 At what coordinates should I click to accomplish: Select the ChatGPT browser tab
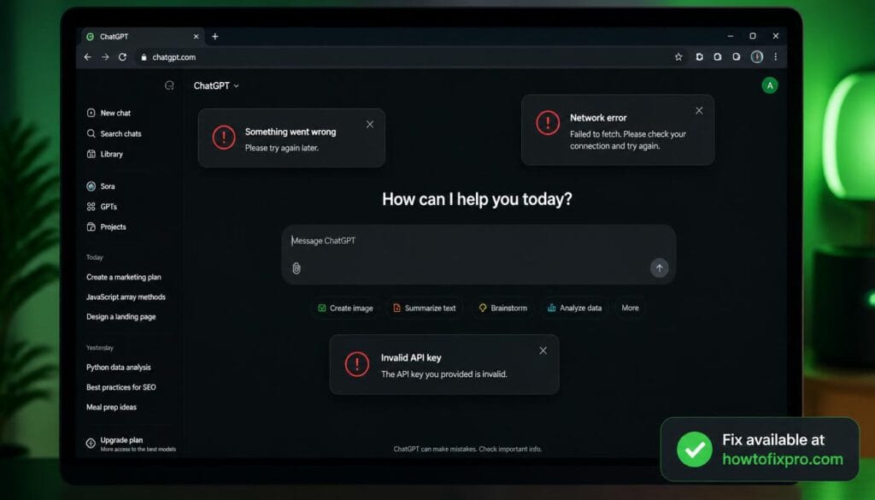coord(143,37)
